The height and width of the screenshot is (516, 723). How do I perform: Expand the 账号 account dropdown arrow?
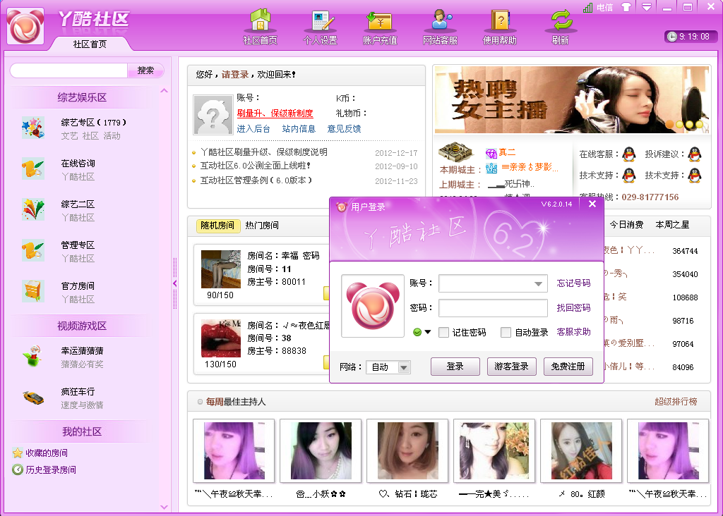539,284
